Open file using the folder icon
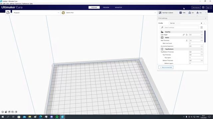 (x=8, y=13)
